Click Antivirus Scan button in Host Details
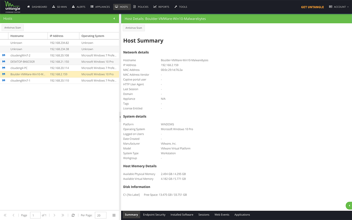352x220 pixels. point(134,28)
